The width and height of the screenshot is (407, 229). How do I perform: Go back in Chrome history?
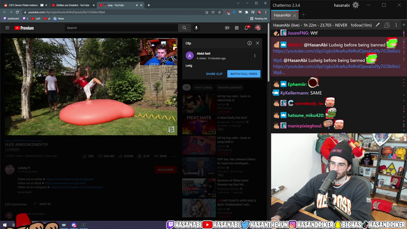4,12
